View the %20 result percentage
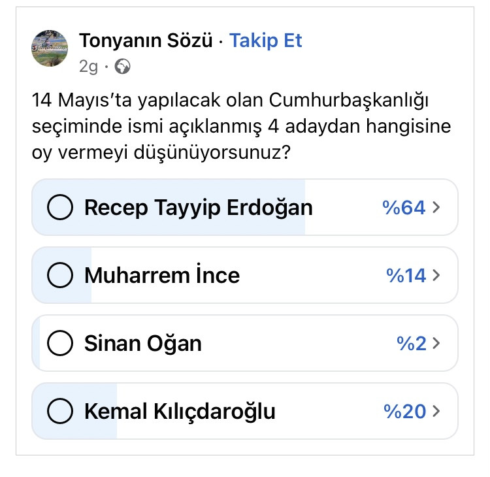Image resolution: width=490 pixels, height=477 pixels. coord(404,412)
